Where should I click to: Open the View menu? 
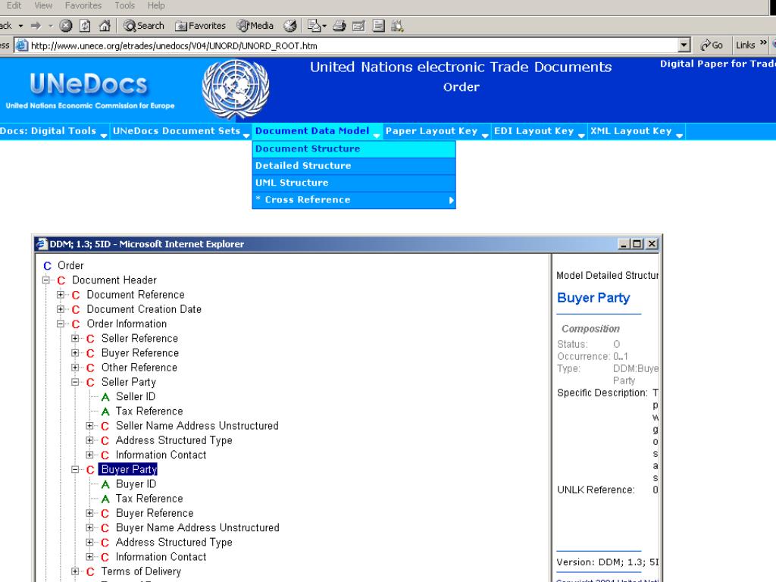43,5
